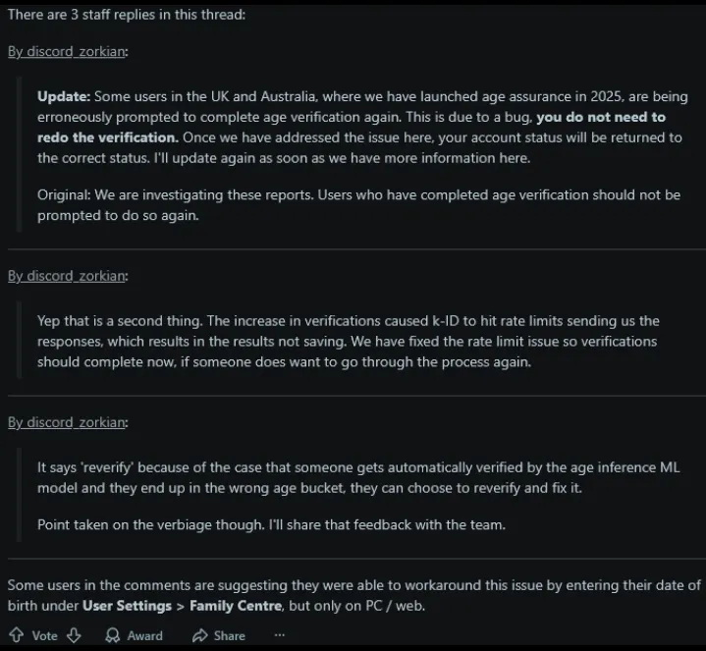
Task: Open second 'By discord_zorkian' link above rate limit reply
Action: pyautogui.click(x=67, y=276)
